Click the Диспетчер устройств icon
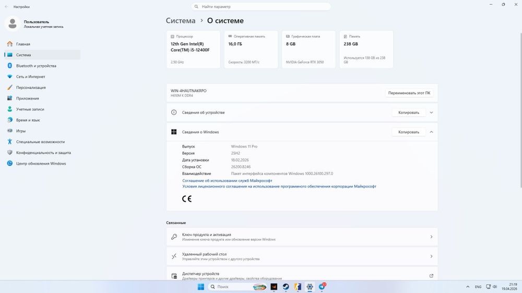The image size is (522, 293). tap(174, 276)
